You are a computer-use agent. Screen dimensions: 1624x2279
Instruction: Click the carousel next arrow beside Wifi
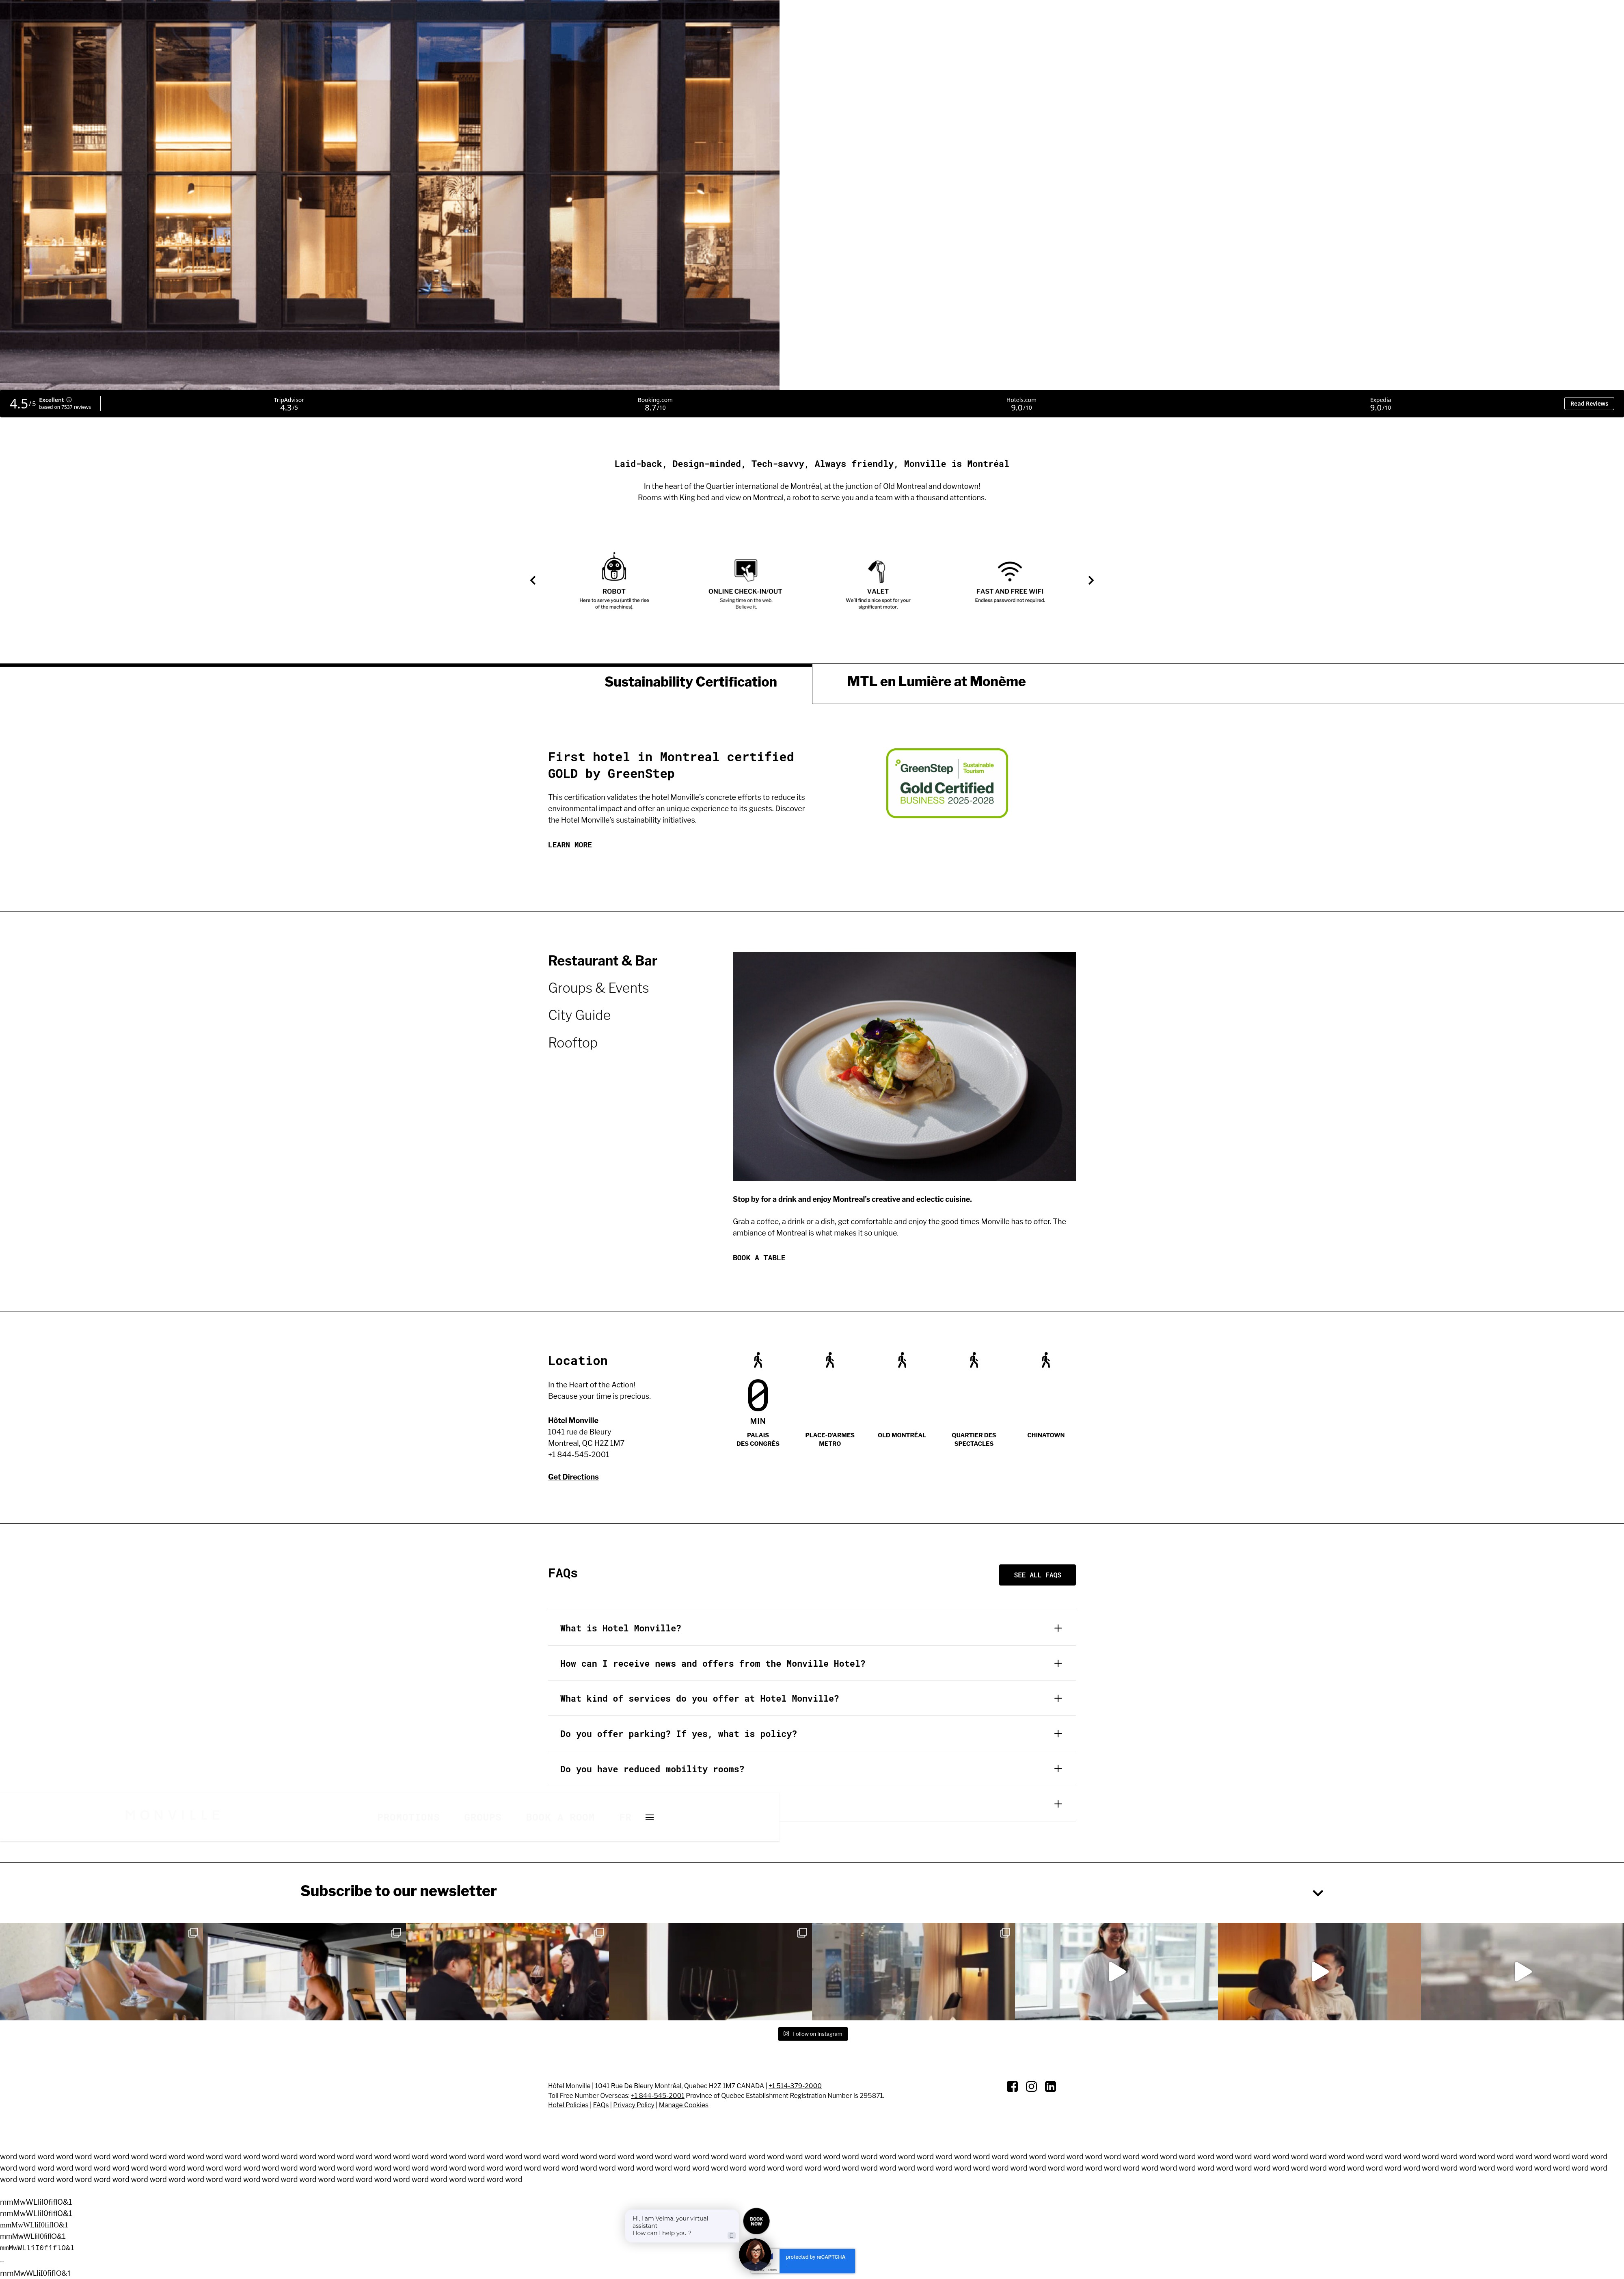point(1091,580)
